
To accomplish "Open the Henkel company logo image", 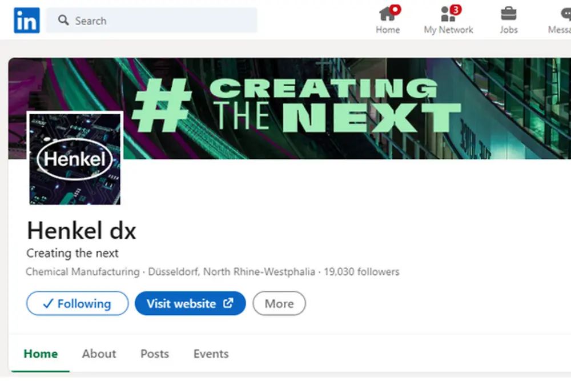I will coord(75,159).
